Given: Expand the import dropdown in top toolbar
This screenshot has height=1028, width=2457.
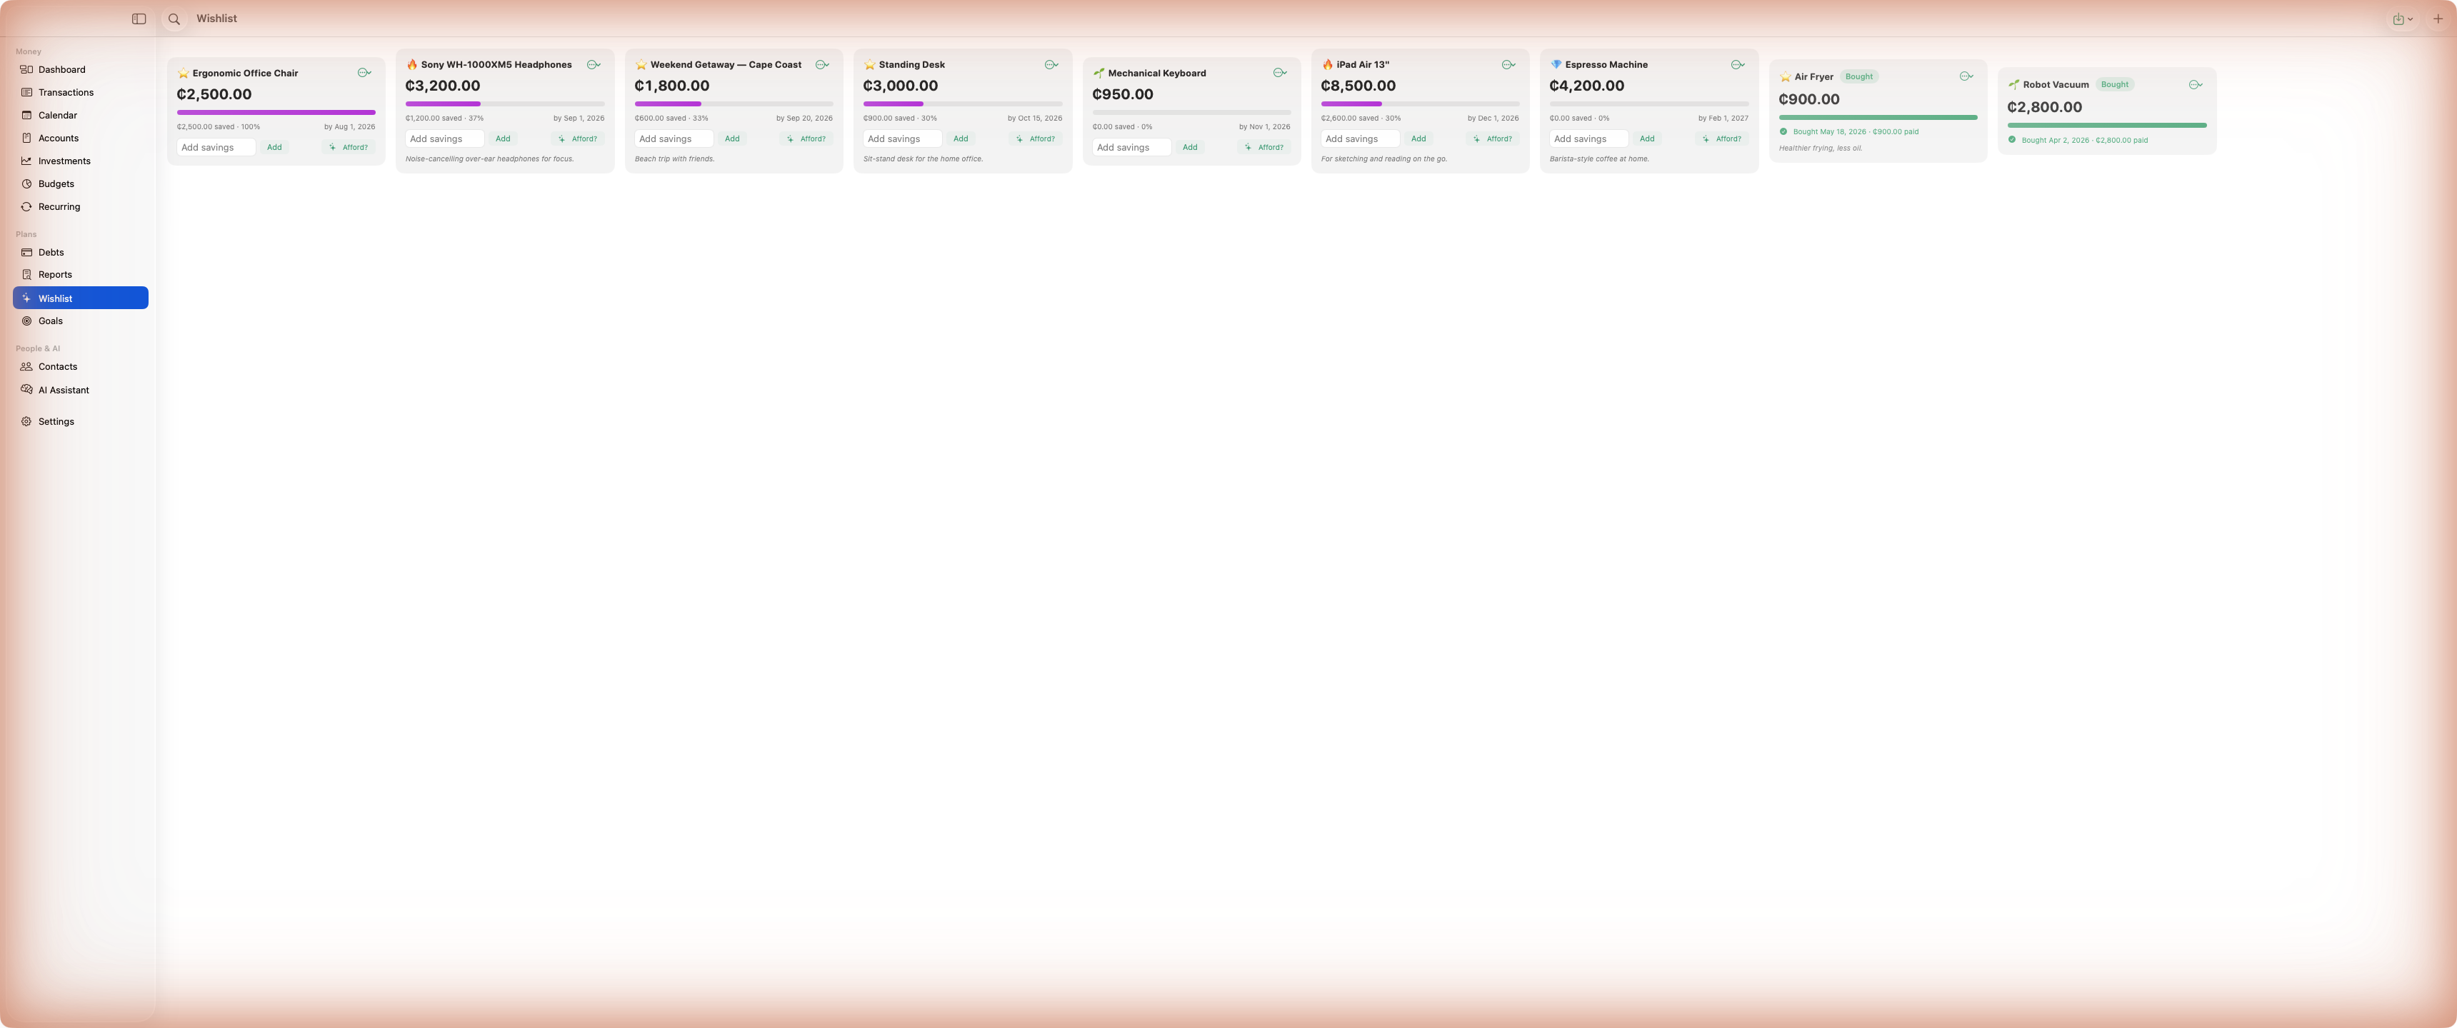Looking at the screenshot, I should [2403, 19].
